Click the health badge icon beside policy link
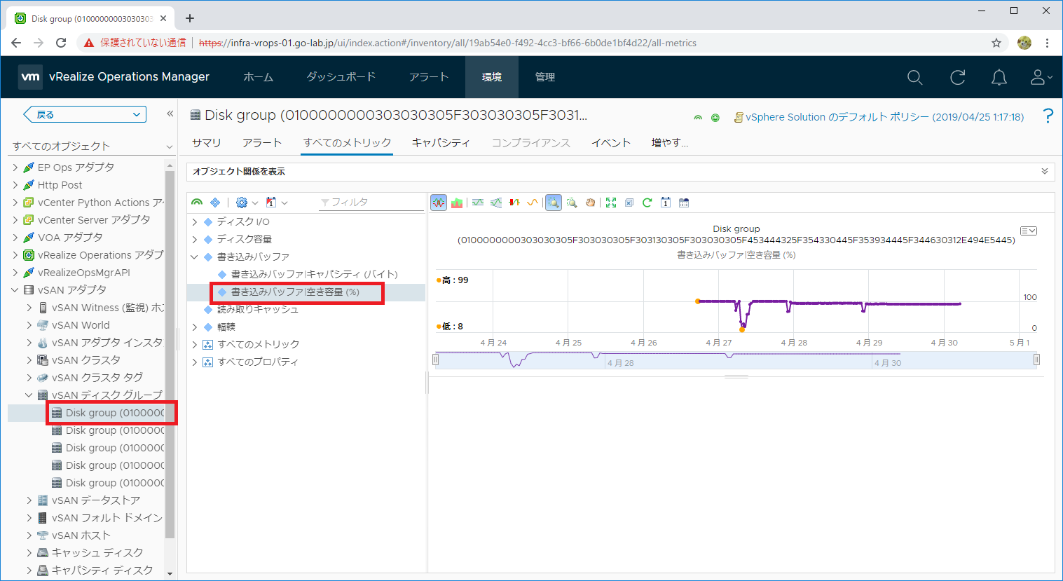Viewport: 1063px width, 581px height. pos(698,118)
